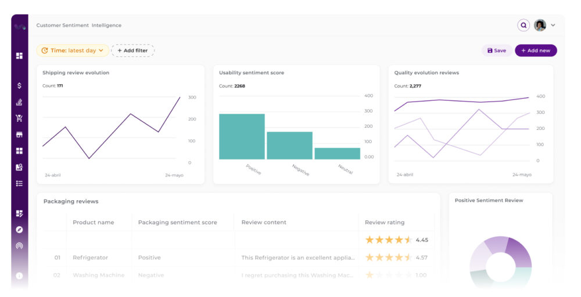
Task: Click the app logo in the sidebar
Action: coord(20,27)
